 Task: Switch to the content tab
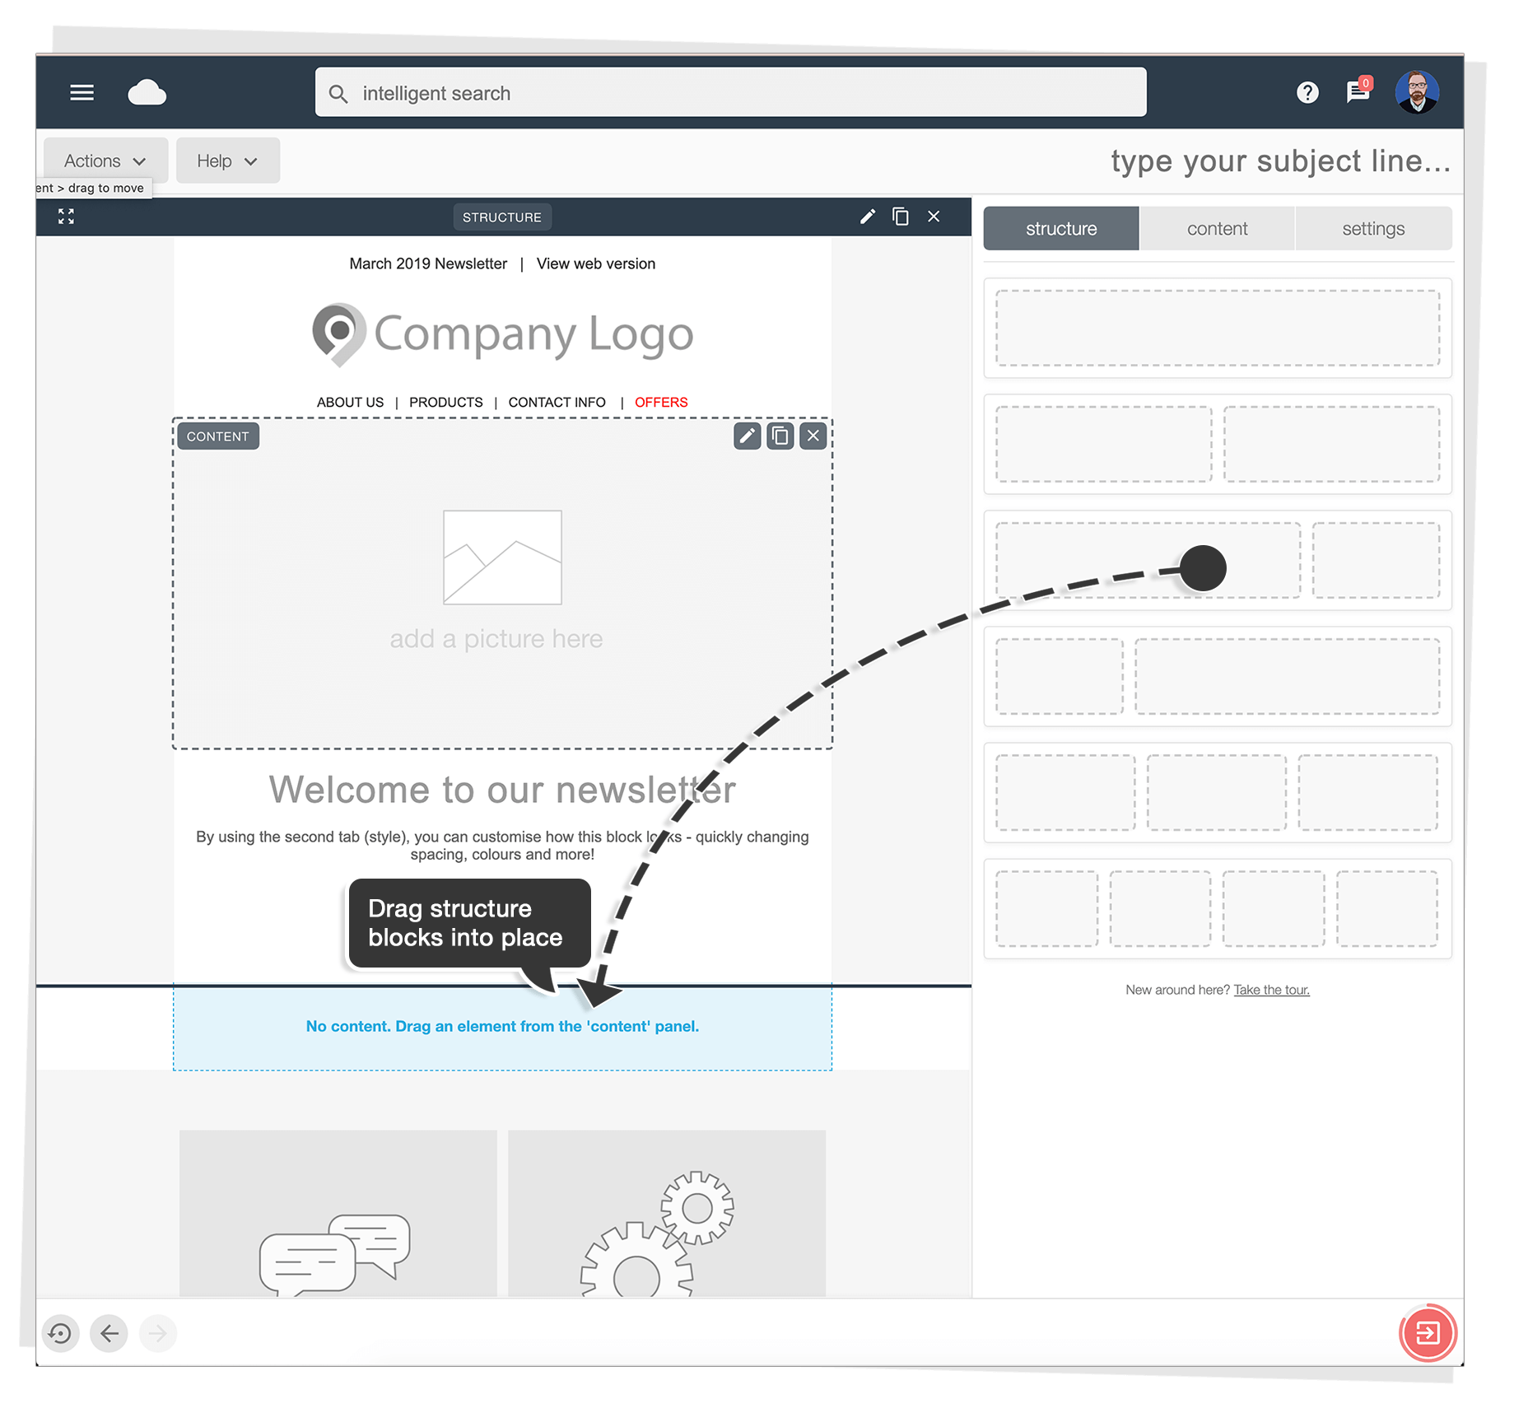[1217, 228]
